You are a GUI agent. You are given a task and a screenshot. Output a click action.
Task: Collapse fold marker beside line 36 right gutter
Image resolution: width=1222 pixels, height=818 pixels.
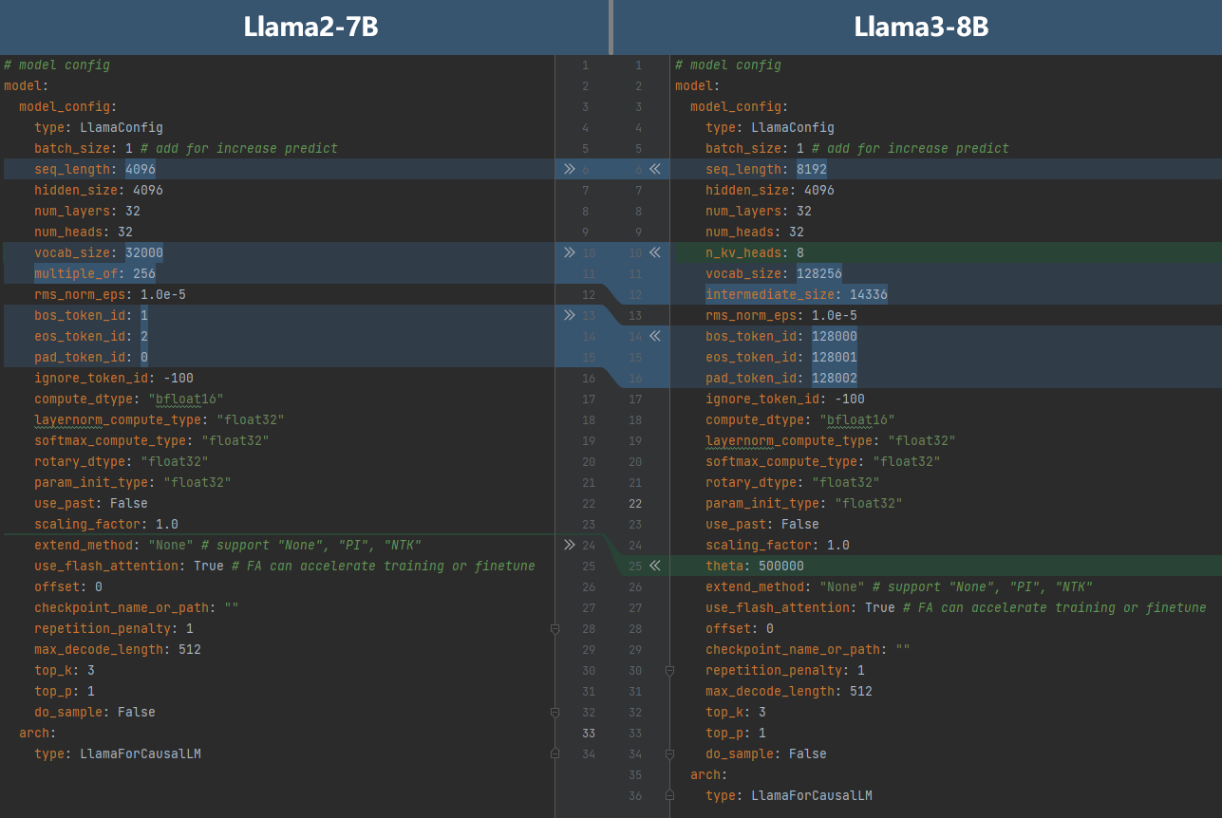(x=670, y=796)
